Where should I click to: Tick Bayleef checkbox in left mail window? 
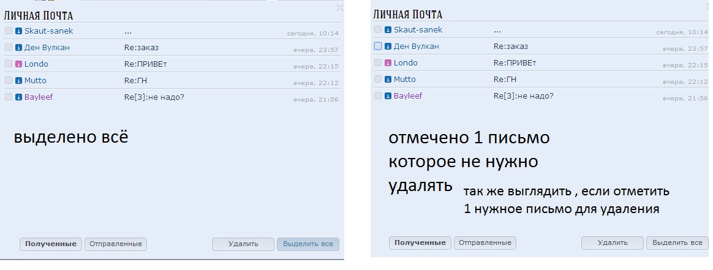pyautogui.click(x=9, y=97)
